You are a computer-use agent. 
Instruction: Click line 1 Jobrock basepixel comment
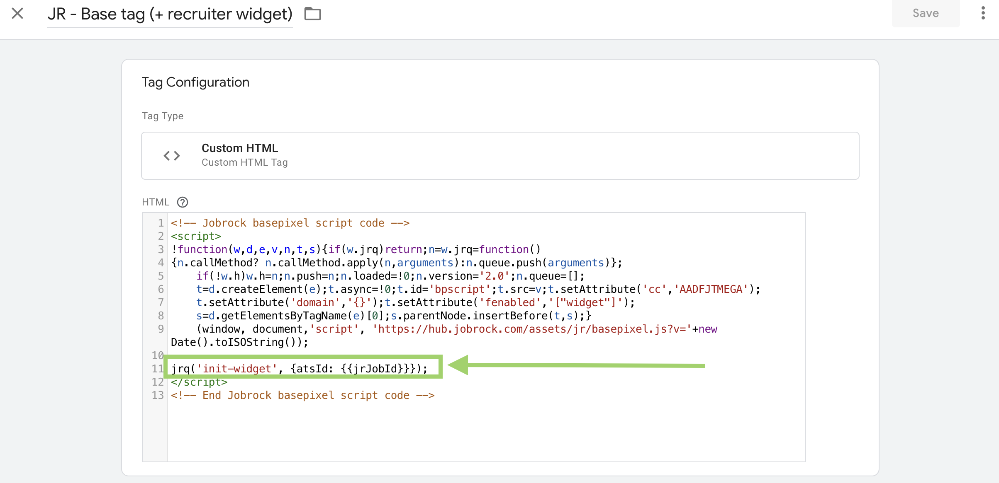click(x=290, y=223)
